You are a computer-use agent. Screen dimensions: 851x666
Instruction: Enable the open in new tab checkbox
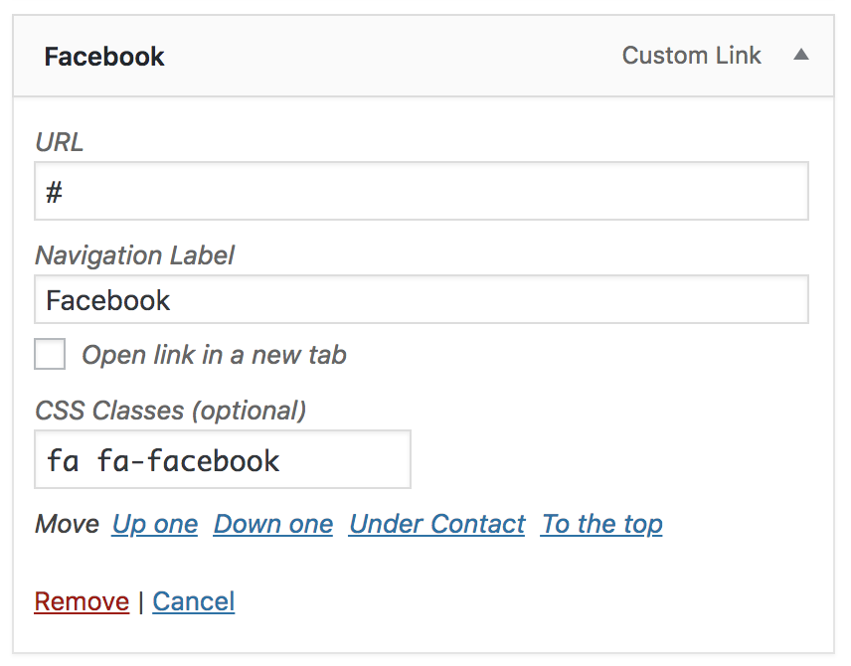[x=50, y=355]
